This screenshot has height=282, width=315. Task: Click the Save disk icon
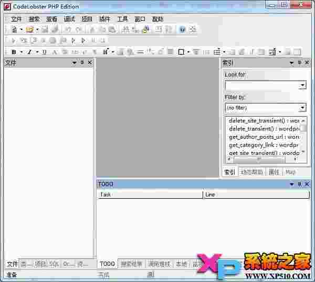[x=45, y=30]
